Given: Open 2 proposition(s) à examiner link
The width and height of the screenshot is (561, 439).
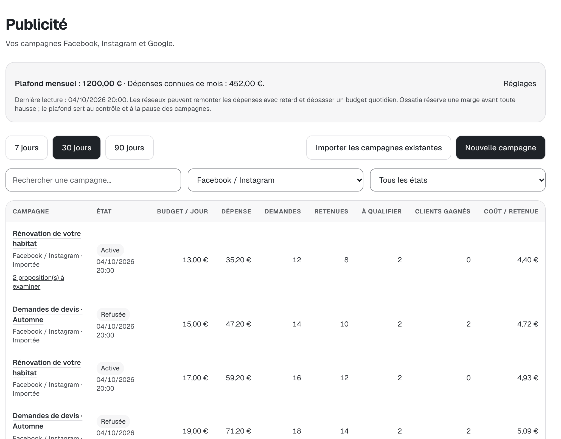Looking at the screenshot, I should coord(38,282).
